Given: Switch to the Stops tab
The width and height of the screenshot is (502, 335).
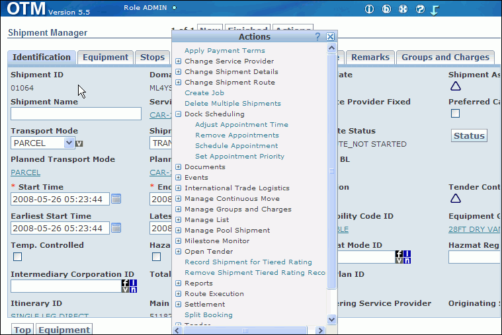Looking at the screenshot, I should click(x=152, y=57).
